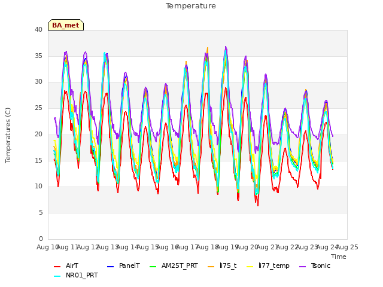383x287 pixels.
Task: Click the 25 y-axis tick label
Action: [x=38, y=108]
